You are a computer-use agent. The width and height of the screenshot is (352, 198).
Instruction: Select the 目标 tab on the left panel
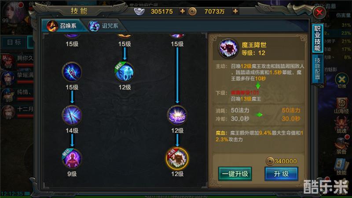(x=14, y=42)
